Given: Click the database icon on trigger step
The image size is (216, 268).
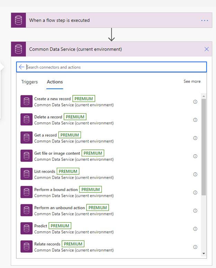Looking at the screenshot, I should pos(18,20).
